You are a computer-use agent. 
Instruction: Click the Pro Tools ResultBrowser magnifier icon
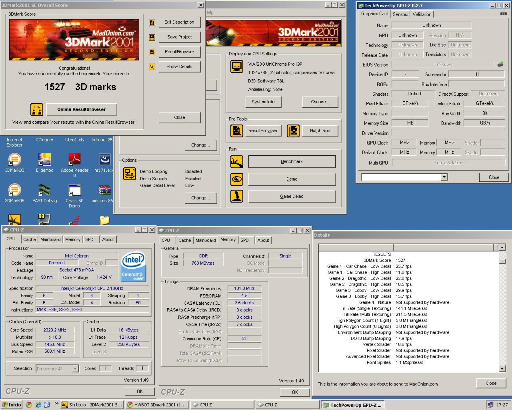tap(236, 131)
